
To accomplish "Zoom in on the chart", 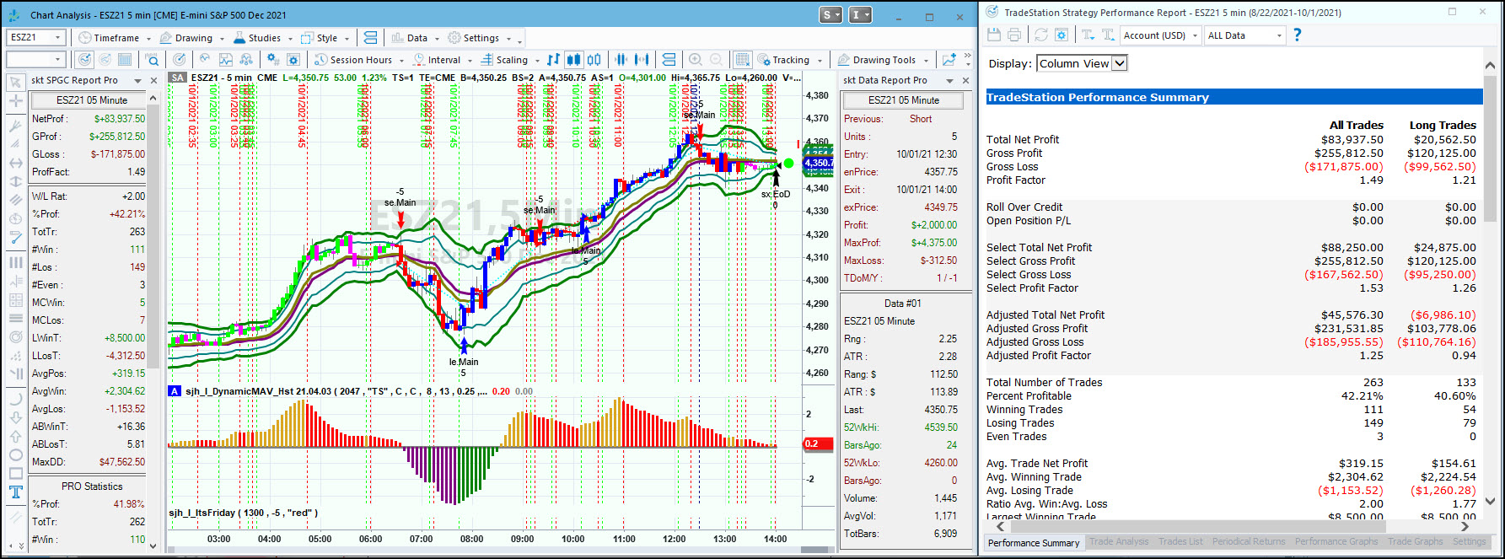I will pyautogui.click(x=696, y=60).
